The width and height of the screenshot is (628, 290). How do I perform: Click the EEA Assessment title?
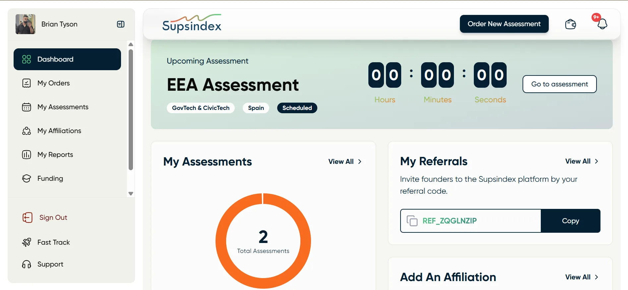[233, 85]
